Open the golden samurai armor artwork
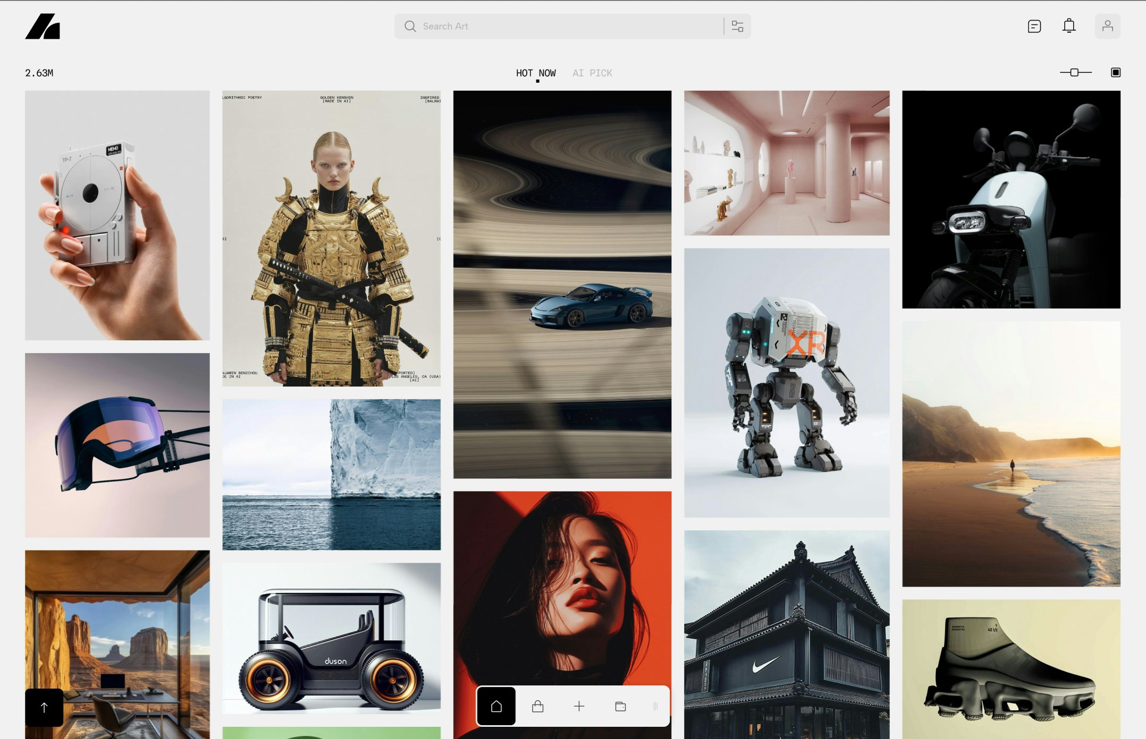1146x739 pixels. point(331,238)
